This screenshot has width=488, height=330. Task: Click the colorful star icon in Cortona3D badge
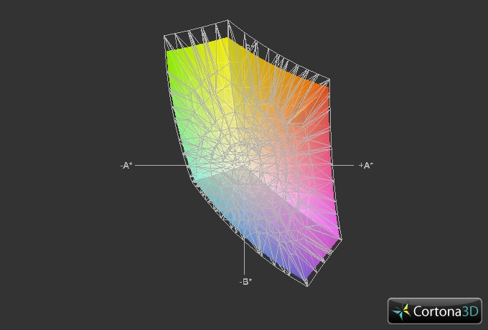click(401, 311)
